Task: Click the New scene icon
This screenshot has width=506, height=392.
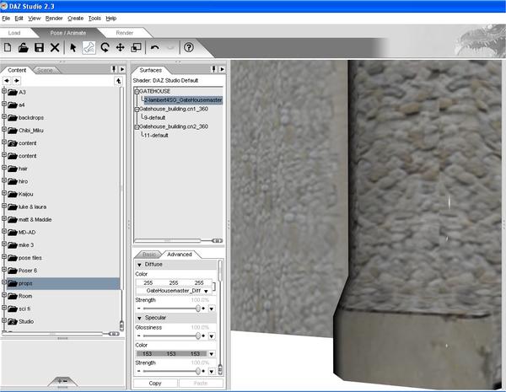Action: coord(8,48)
